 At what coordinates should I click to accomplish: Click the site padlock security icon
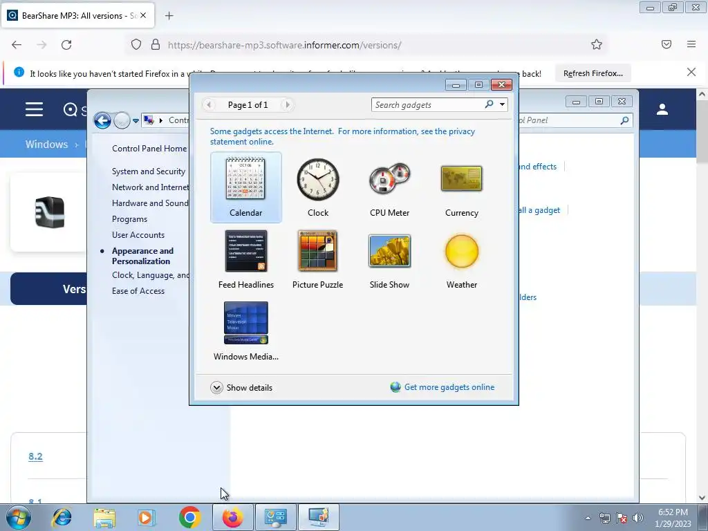[x=156, y=45]
